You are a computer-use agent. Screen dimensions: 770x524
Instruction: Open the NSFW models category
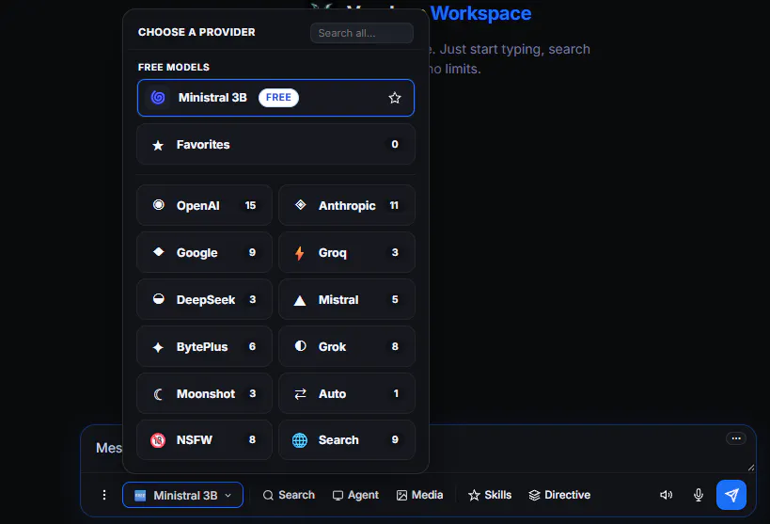[x=204, y=440]
